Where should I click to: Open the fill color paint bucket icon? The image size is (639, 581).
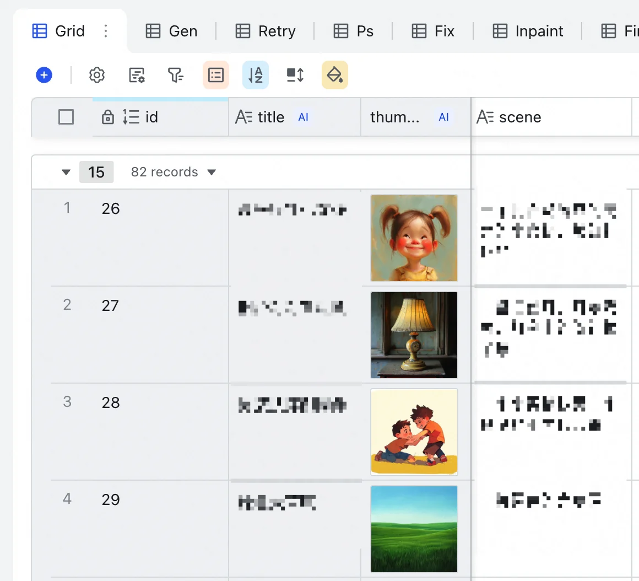pyautogui.click(x=335, y=75)
